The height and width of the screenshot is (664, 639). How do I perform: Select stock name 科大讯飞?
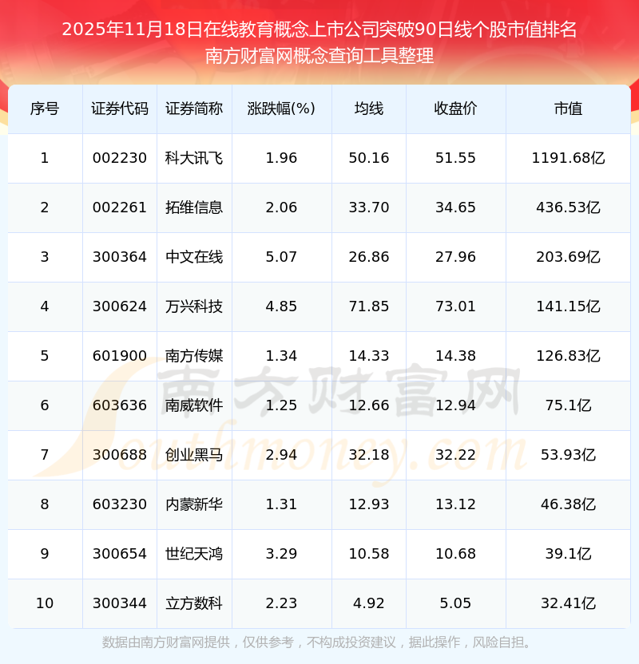194,158
